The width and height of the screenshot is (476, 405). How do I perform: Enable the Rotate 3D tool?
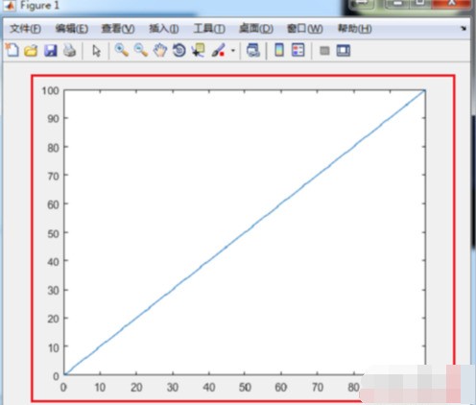(x=179, y=51)
